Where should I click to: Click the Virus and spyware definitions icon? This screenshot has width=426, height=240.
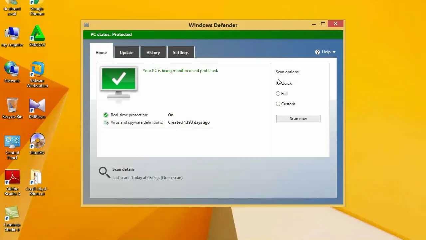[x=106, y=123]
